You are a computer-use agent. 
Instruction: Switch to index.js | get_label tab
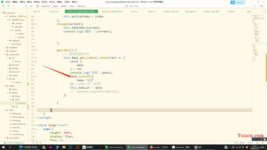pyautogui.click(x=211, y=11)
